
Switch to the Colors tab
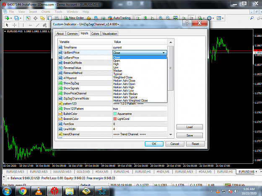tap(95, 33)
